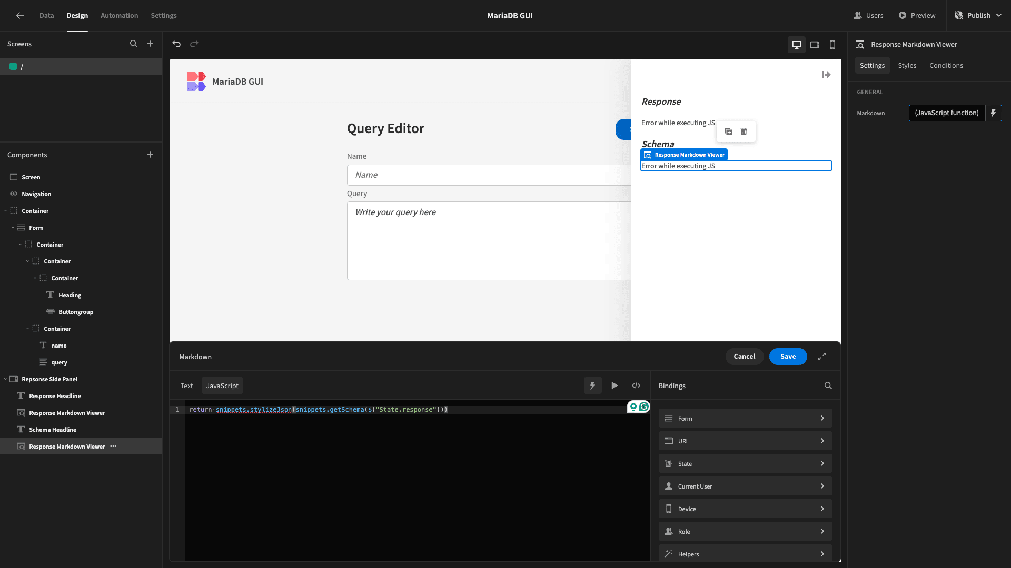Switch to mobile preview size
Image resolution: width=1011 pixels, height=568 pixels.
click(x=832, y=45)
